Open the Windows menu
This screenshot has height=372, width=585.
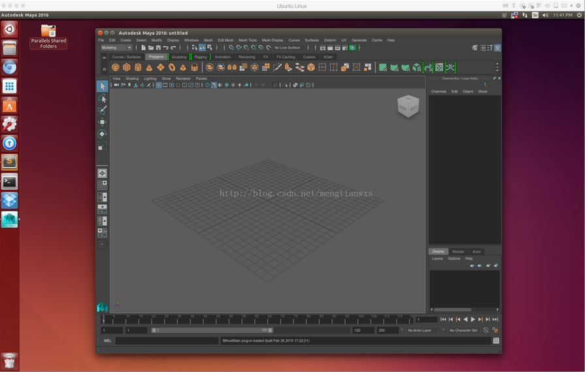(192, 41)
